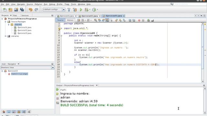The image size is (207, 116).
Task: Click the Shift Line Right icon
Action: click(134, 20)
